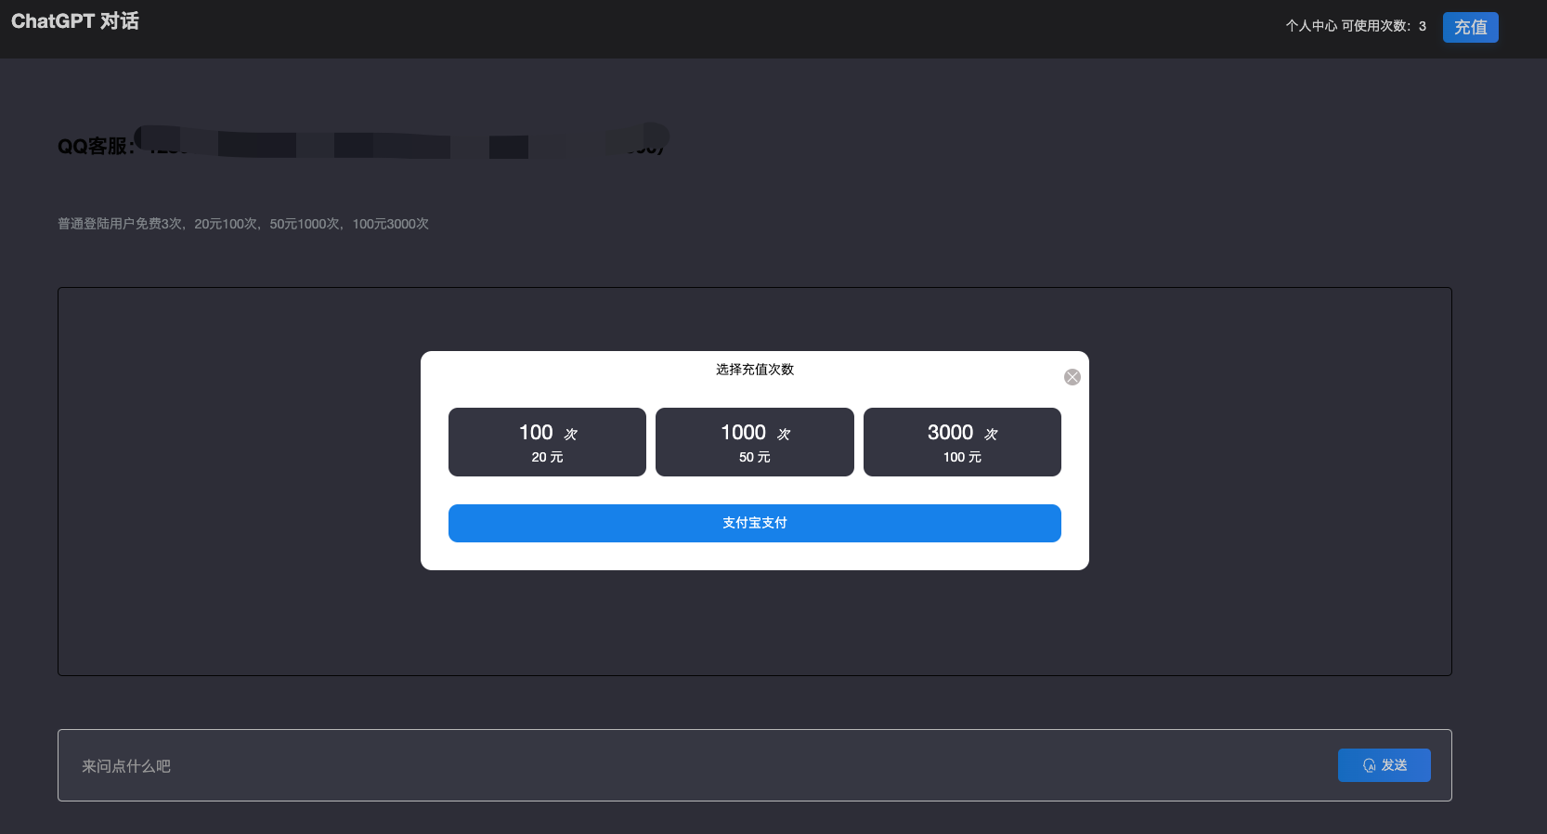Choose the 1000 uses for 50 yuan package
Image resolution: width=1547 pixels, height=834 pixels.
pyautogui.click(x=755, y=442)
